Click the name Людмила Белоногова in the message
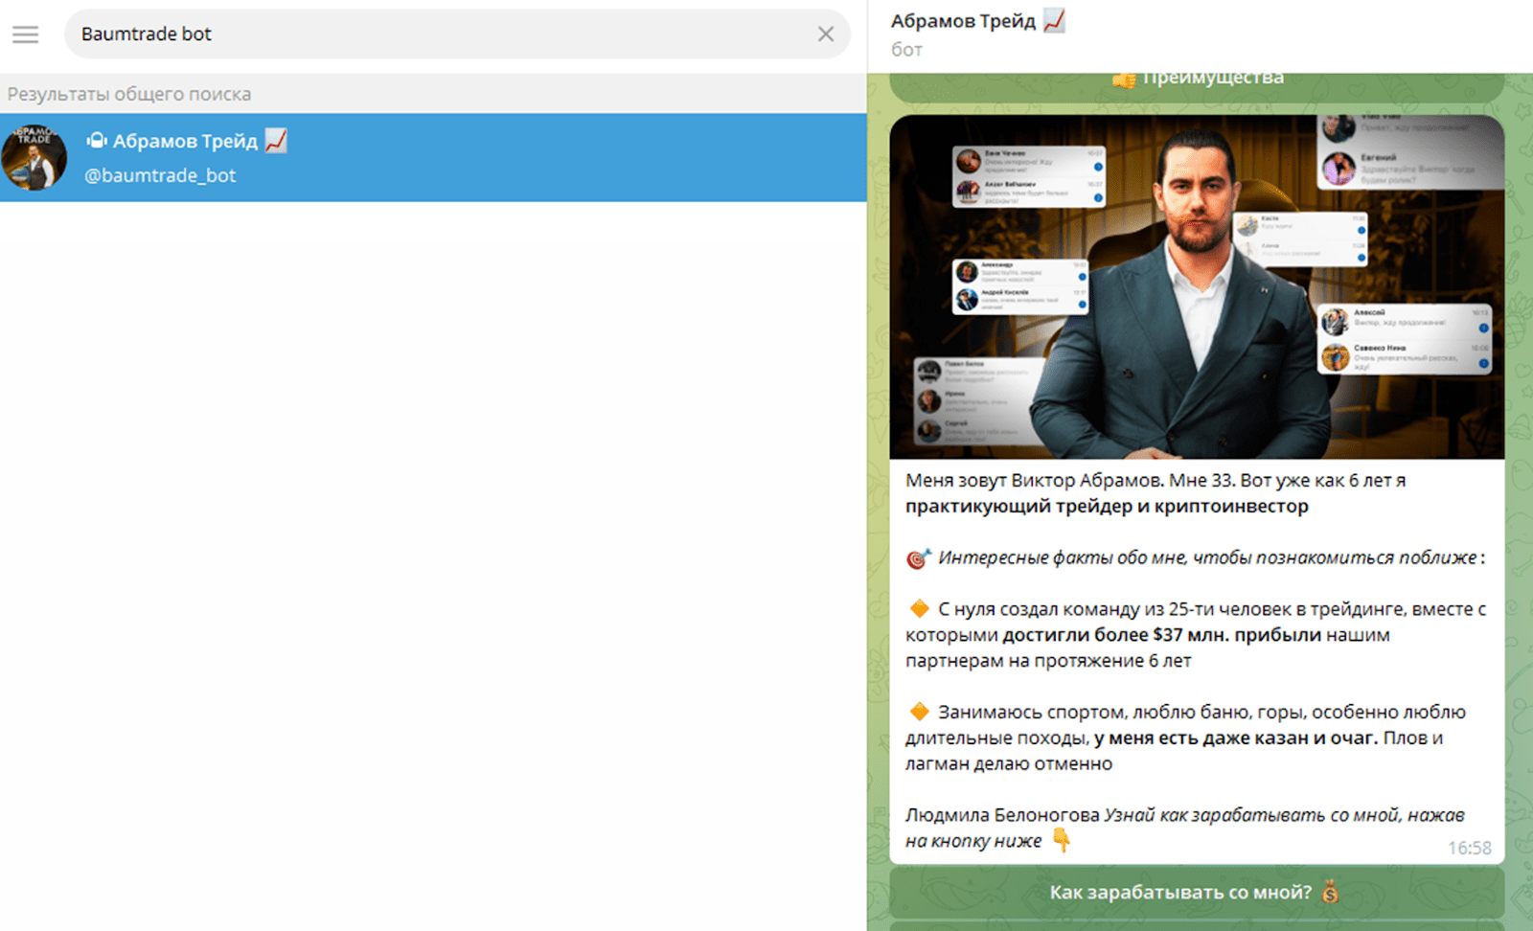Image resolution: width=1533 pixels, height=931 pixels. pyautogui.click(x=1002, y=815)
